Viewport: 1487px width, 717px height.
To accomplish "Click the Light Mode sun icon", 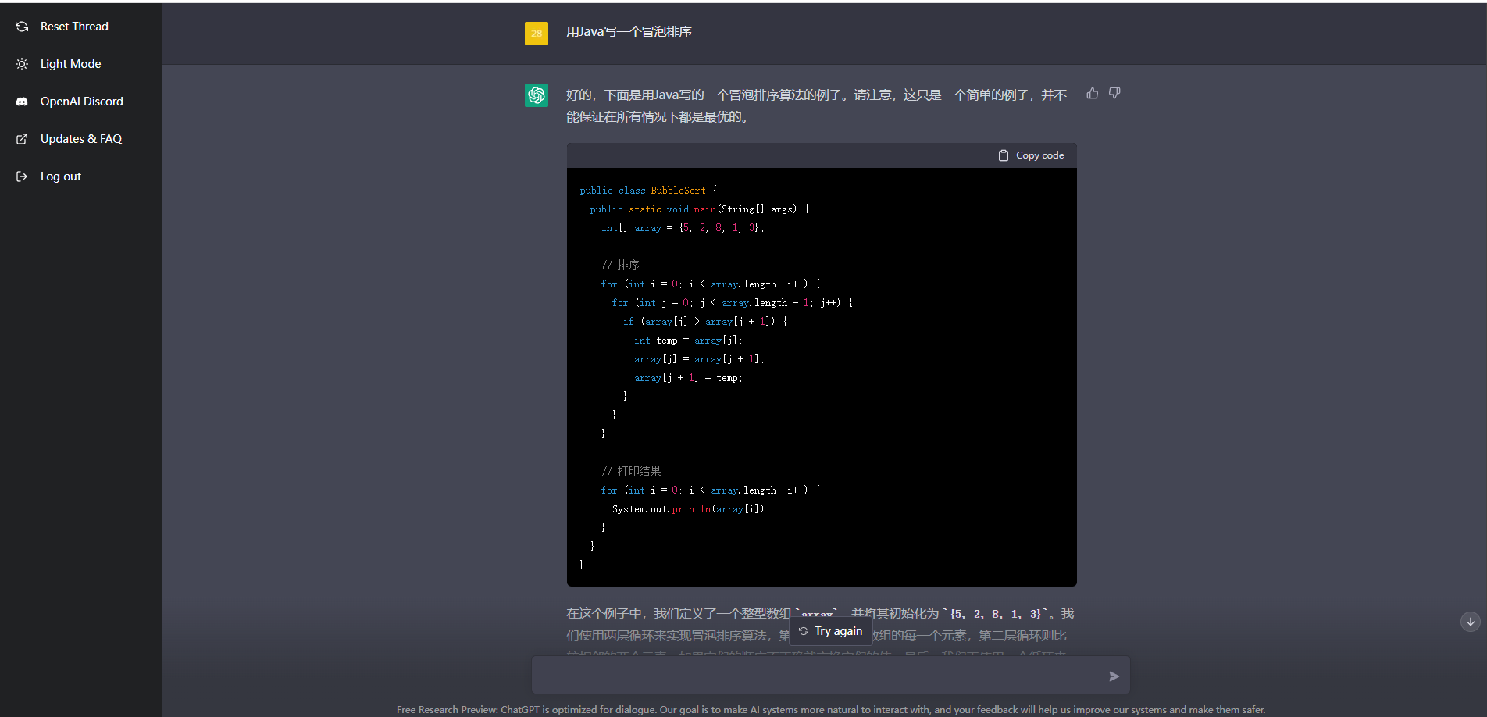I will 22,64.
